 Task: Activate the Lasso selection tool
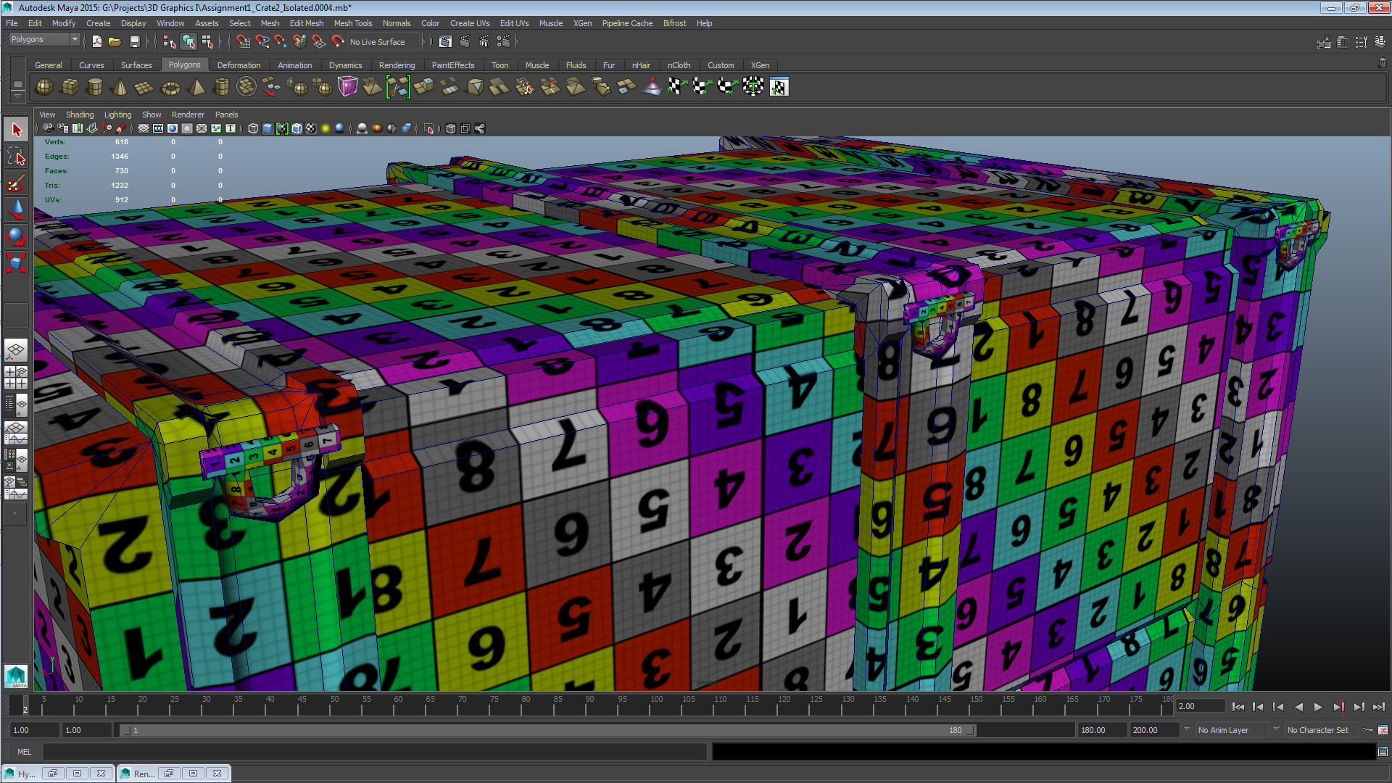point(16,157)
